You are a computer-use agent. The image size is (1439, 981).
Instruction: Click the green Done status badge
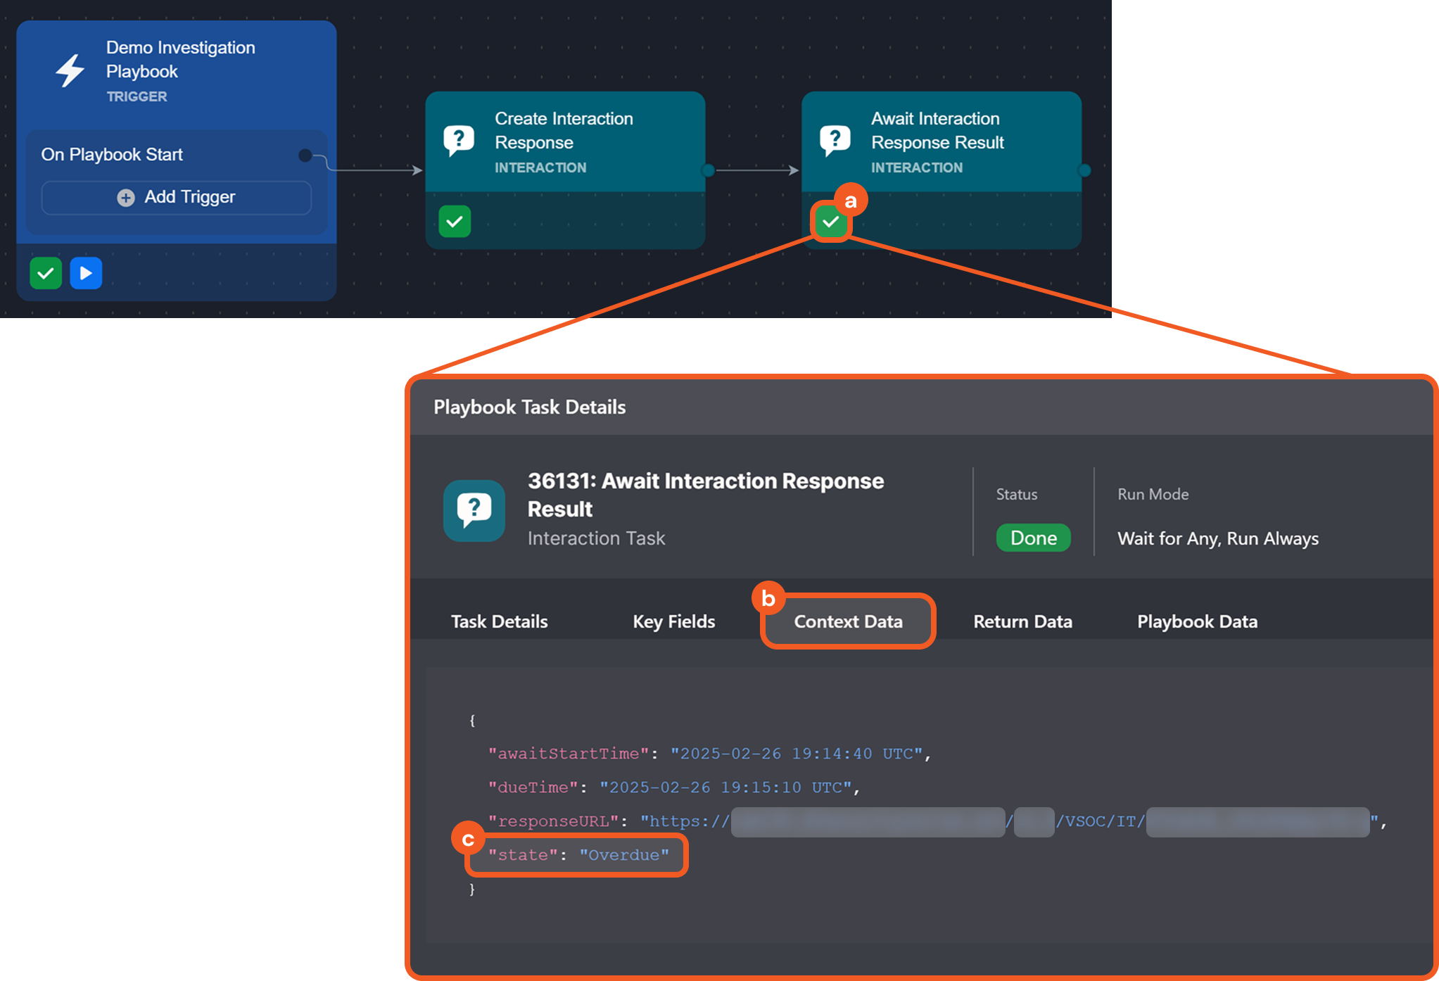tap(1033, 538)
